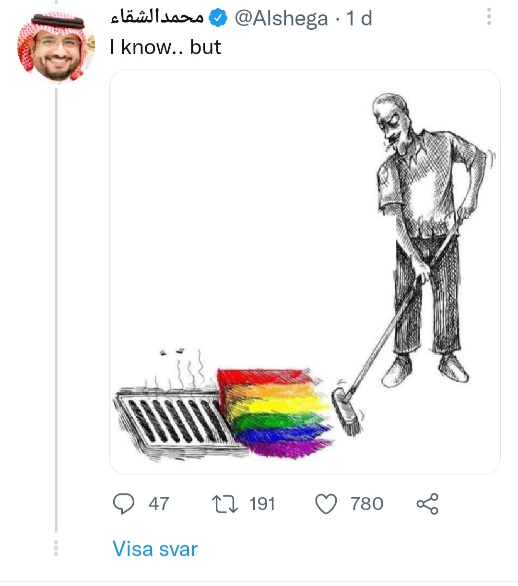The height and width of the screenshot is (586, 518).
Task: Expand the thread dots beside Visa svar
Action: click(56, 548)
